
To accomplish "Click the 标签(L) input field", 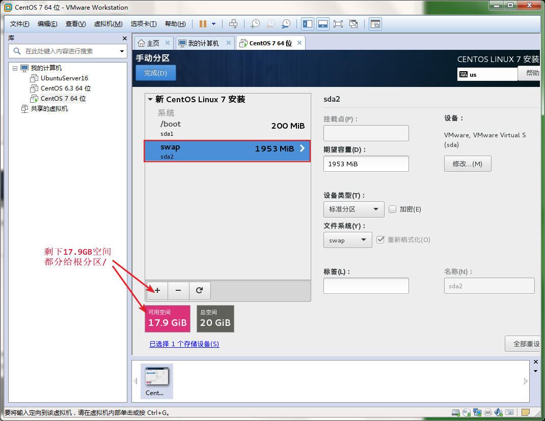I will point(366,286).
